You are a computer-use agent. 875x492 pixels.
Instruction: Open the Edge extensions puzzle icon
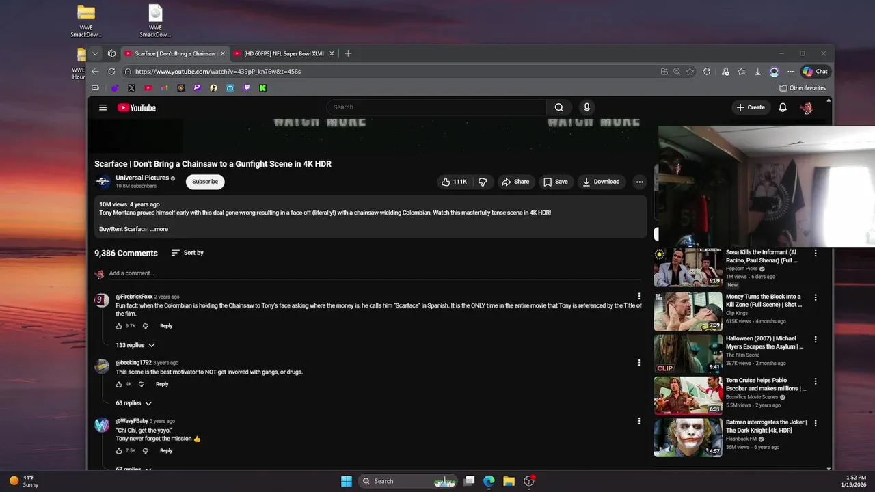[707, 71]
